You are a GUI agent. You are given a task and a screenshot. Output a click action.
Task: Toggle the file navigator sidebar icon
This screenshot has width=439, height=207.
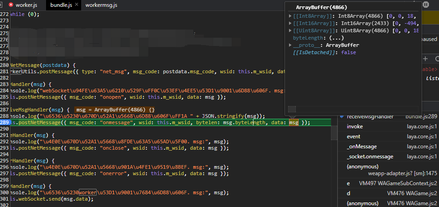tap(1, 5)
